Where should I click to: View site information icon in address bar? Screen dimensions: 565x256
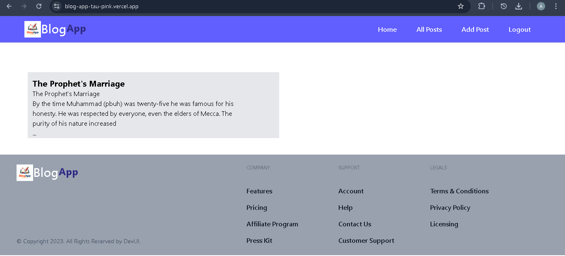coord(57,6)
